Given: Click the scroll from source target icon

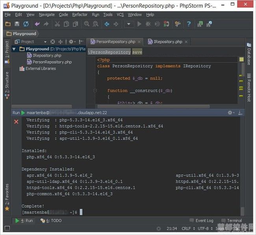Looking at the screenshot, I should (52, 42).
